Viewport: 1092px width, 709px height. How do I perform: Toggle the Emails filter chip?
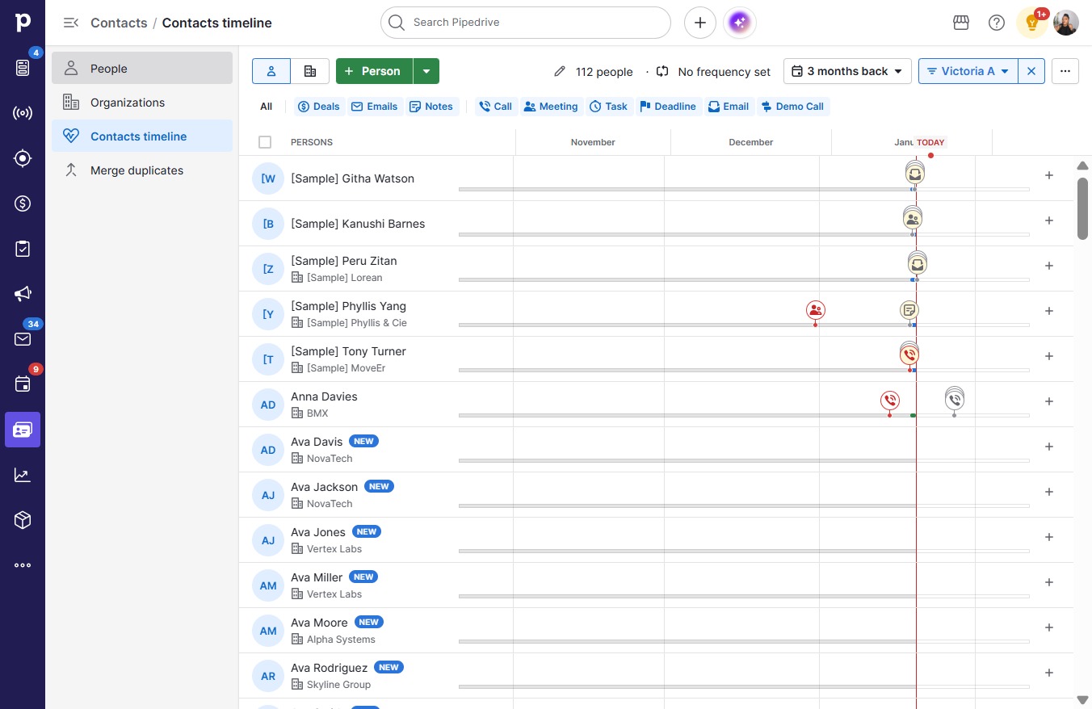point(374,107)
